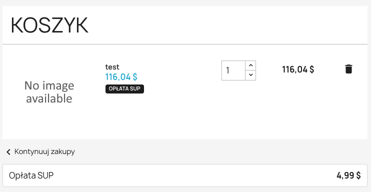This screenshot has width=371, height=192.
Task: Select the blue 116,04 $ unit price
Action: tap(121, 77)
